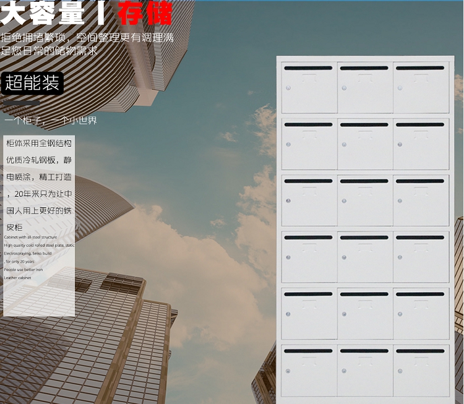Click the 超能装 black label badge
464x404 pixels.
[32, 83]
